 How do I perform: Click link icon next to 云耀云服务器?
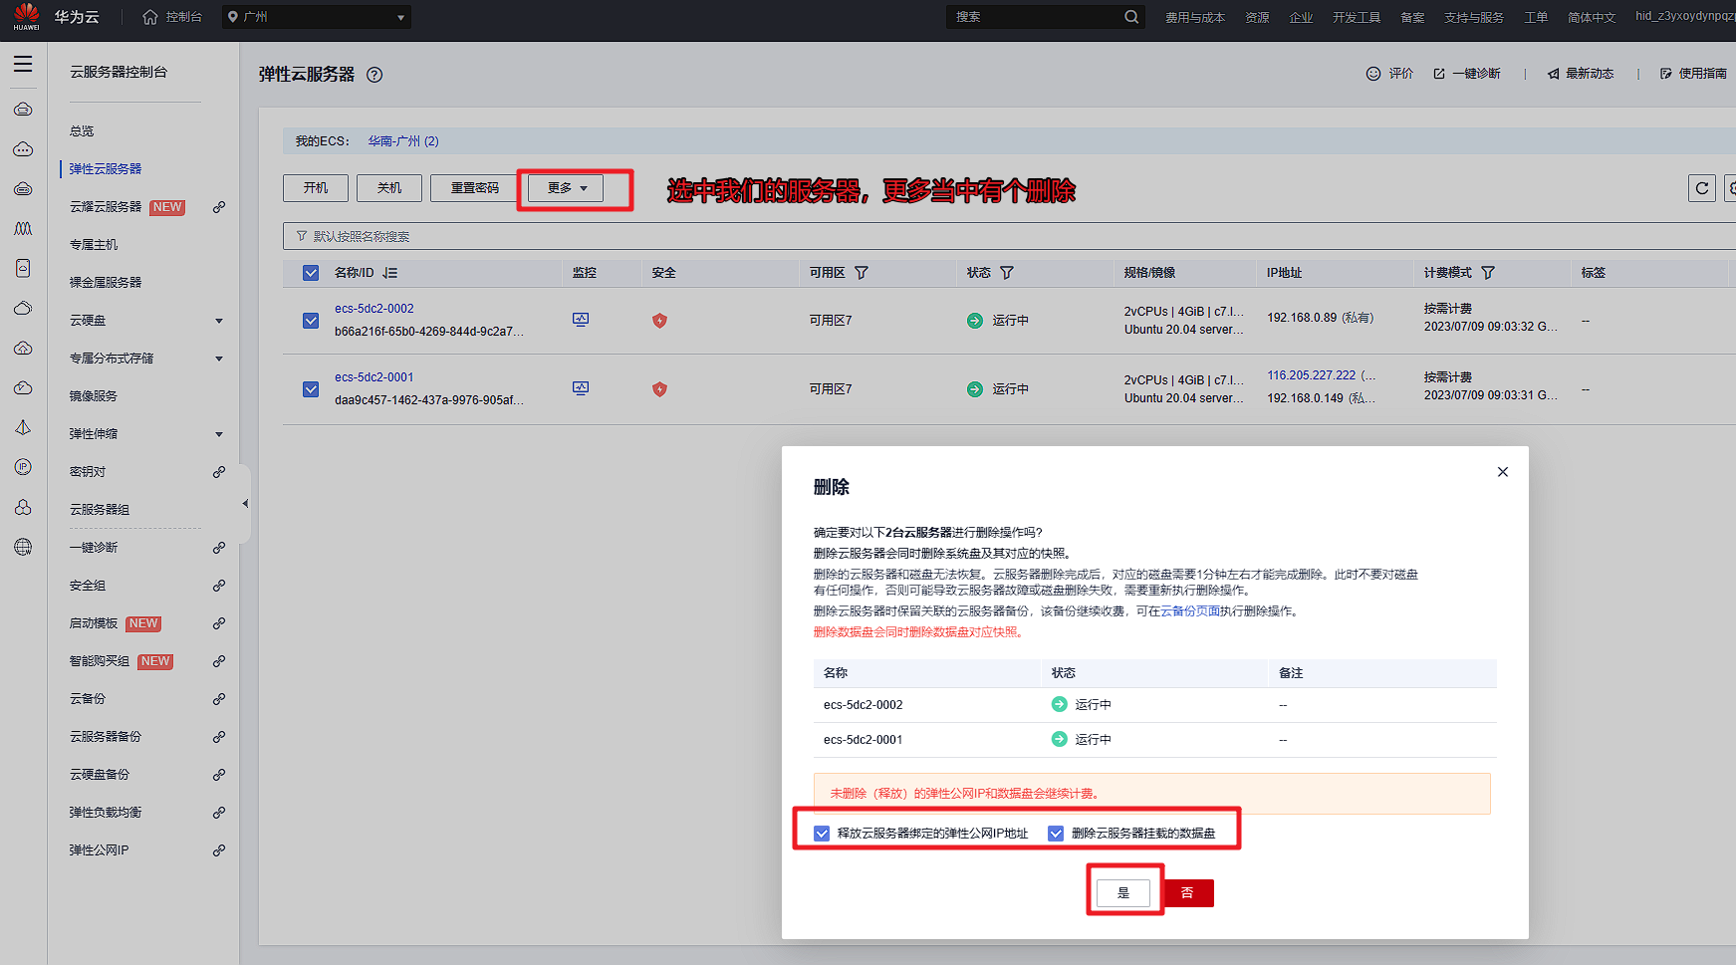click(x=219, y=207)
